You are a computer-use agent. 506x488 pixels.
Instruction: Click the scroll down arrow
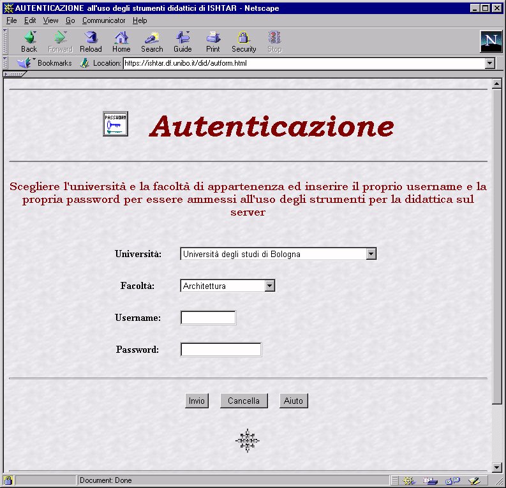pyautogui.click(x=497, y=467)
